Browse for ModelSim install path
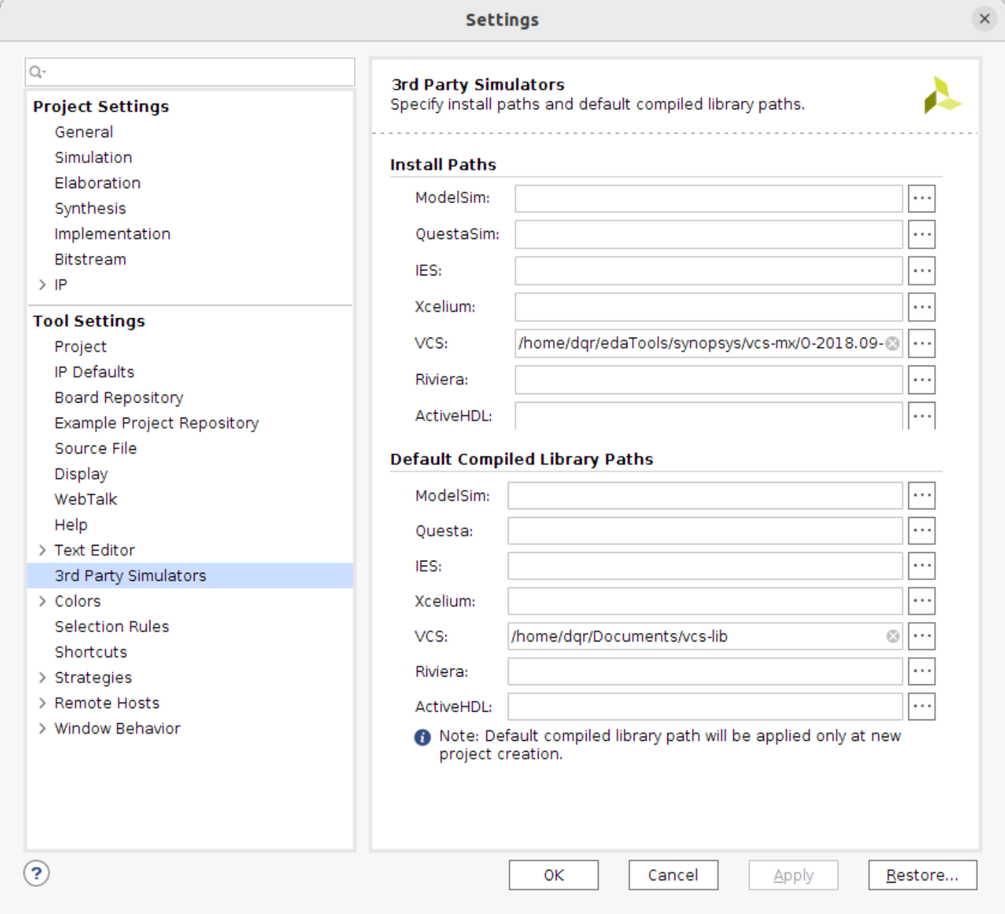The height and width of the screenshot is (914, 1005). 921,198
